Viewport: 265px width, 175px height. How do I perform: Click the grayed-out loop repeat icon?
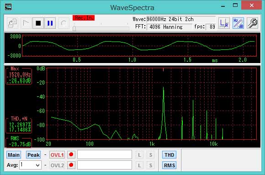click(x=64, y=23)
